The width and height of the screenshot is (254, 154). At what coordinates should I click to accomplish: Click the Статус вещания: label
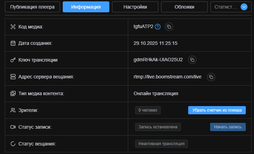37,144
